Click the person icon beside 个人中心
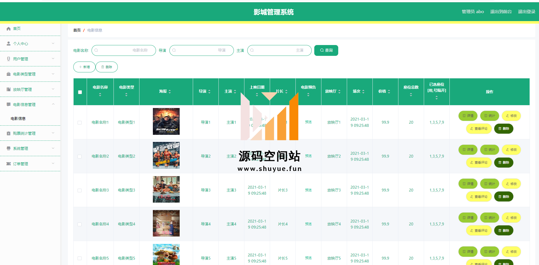This screenshot has height=265, width=539. point(9,44)
